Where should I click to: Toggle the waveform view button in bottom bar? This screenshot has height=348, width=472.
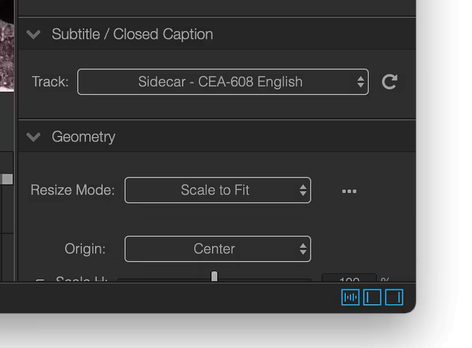pyautogui.click(x=350, y=297)
